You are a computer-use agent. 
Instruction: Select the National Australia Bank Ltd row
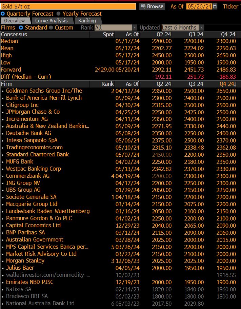click(x=121, y=304)
